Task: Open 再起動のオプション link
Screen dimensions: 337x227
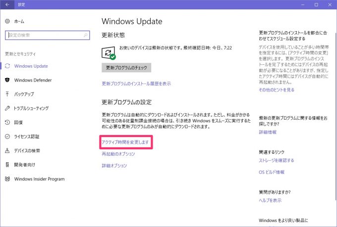Action: click(118, 154)
